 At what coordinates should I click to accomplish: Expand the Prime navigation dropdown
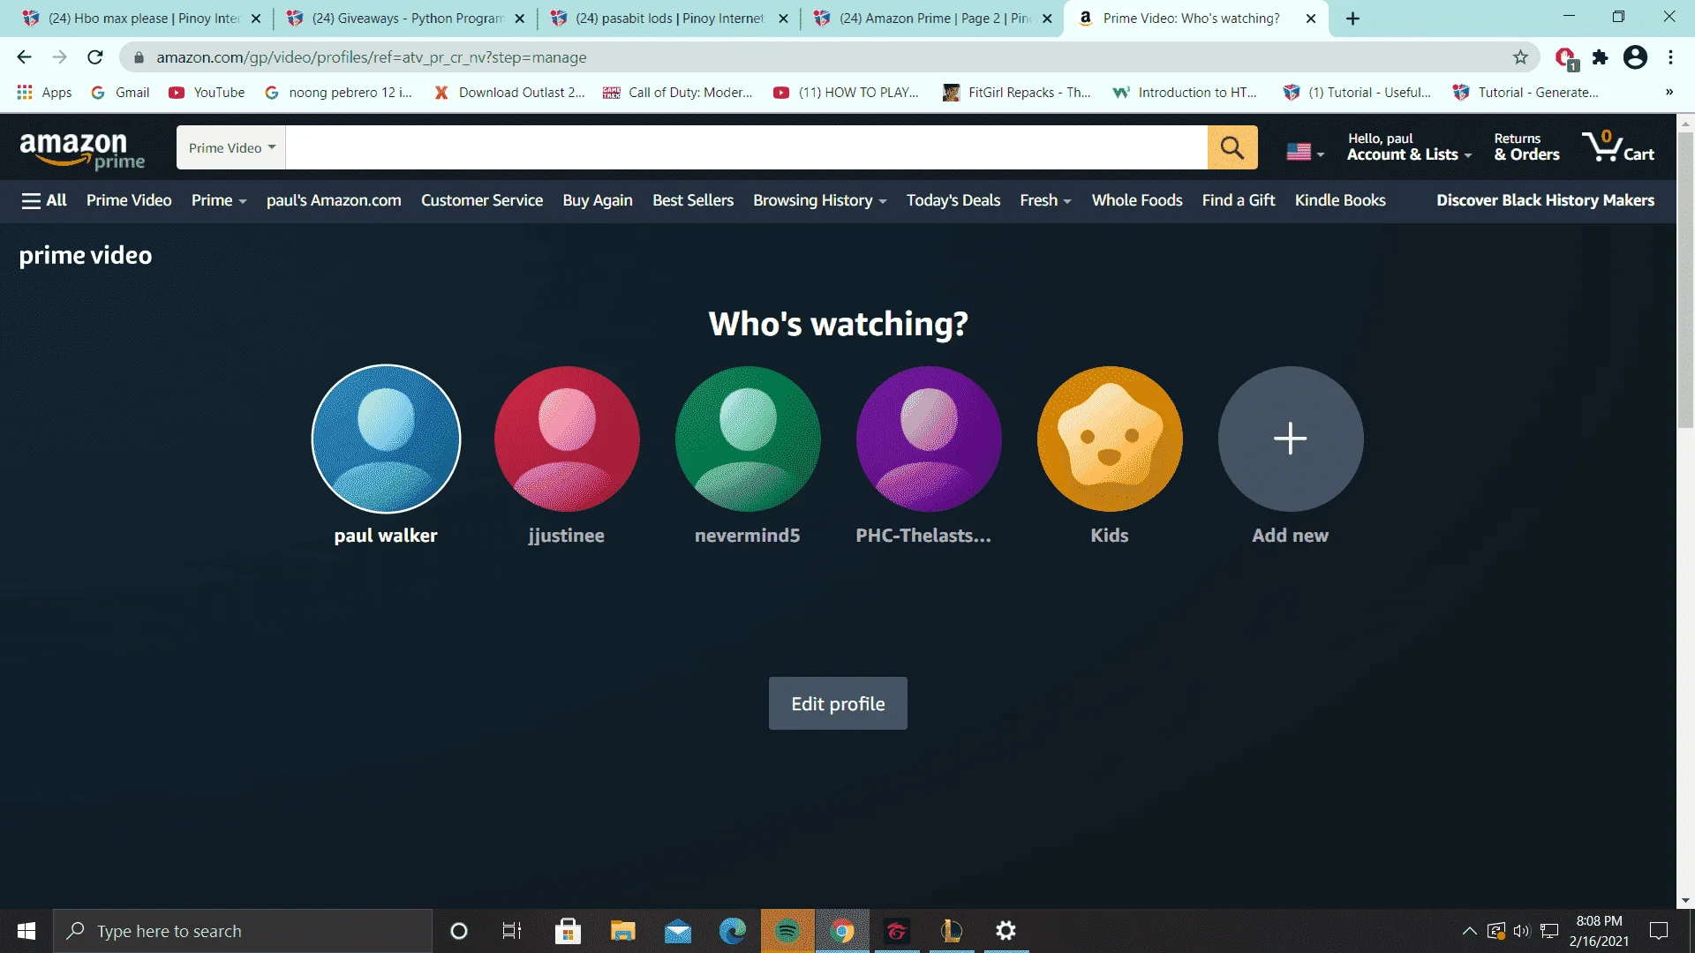point(219,200)
